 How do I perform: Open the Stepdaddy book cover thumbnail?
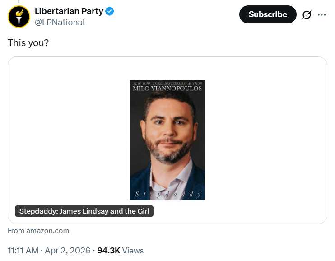point(167,140)
